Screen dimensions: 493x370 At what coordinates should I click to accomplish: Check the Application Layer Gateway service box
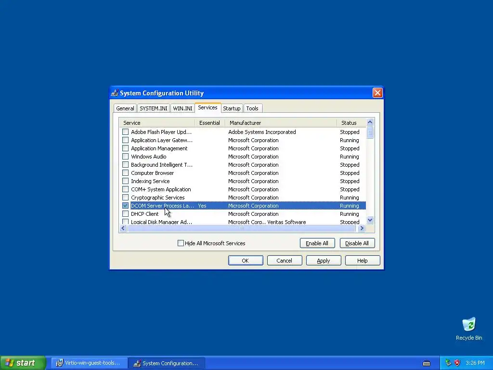click(x=126, y=140)
